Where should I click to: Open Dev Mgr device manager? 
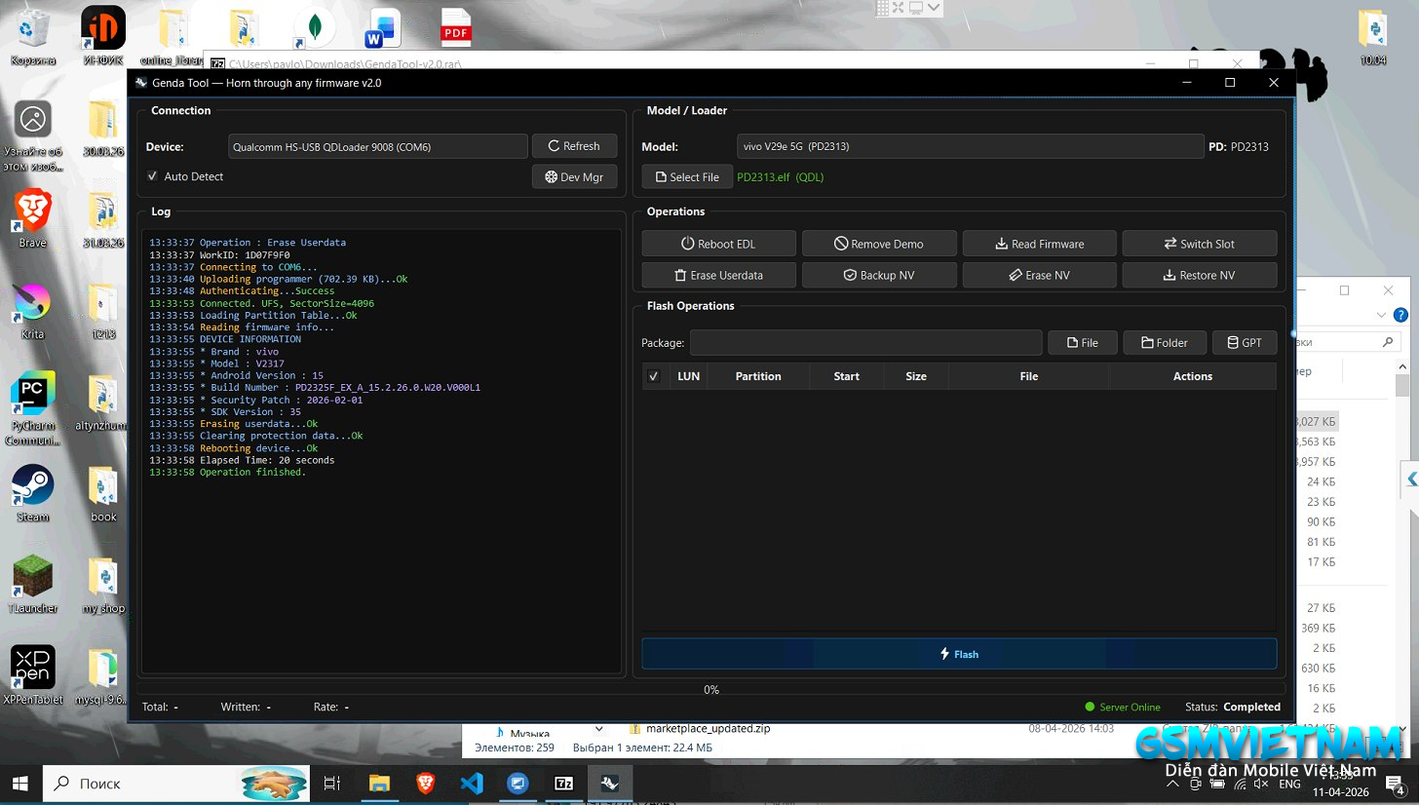pyautogui.click(x=574, y=177)
